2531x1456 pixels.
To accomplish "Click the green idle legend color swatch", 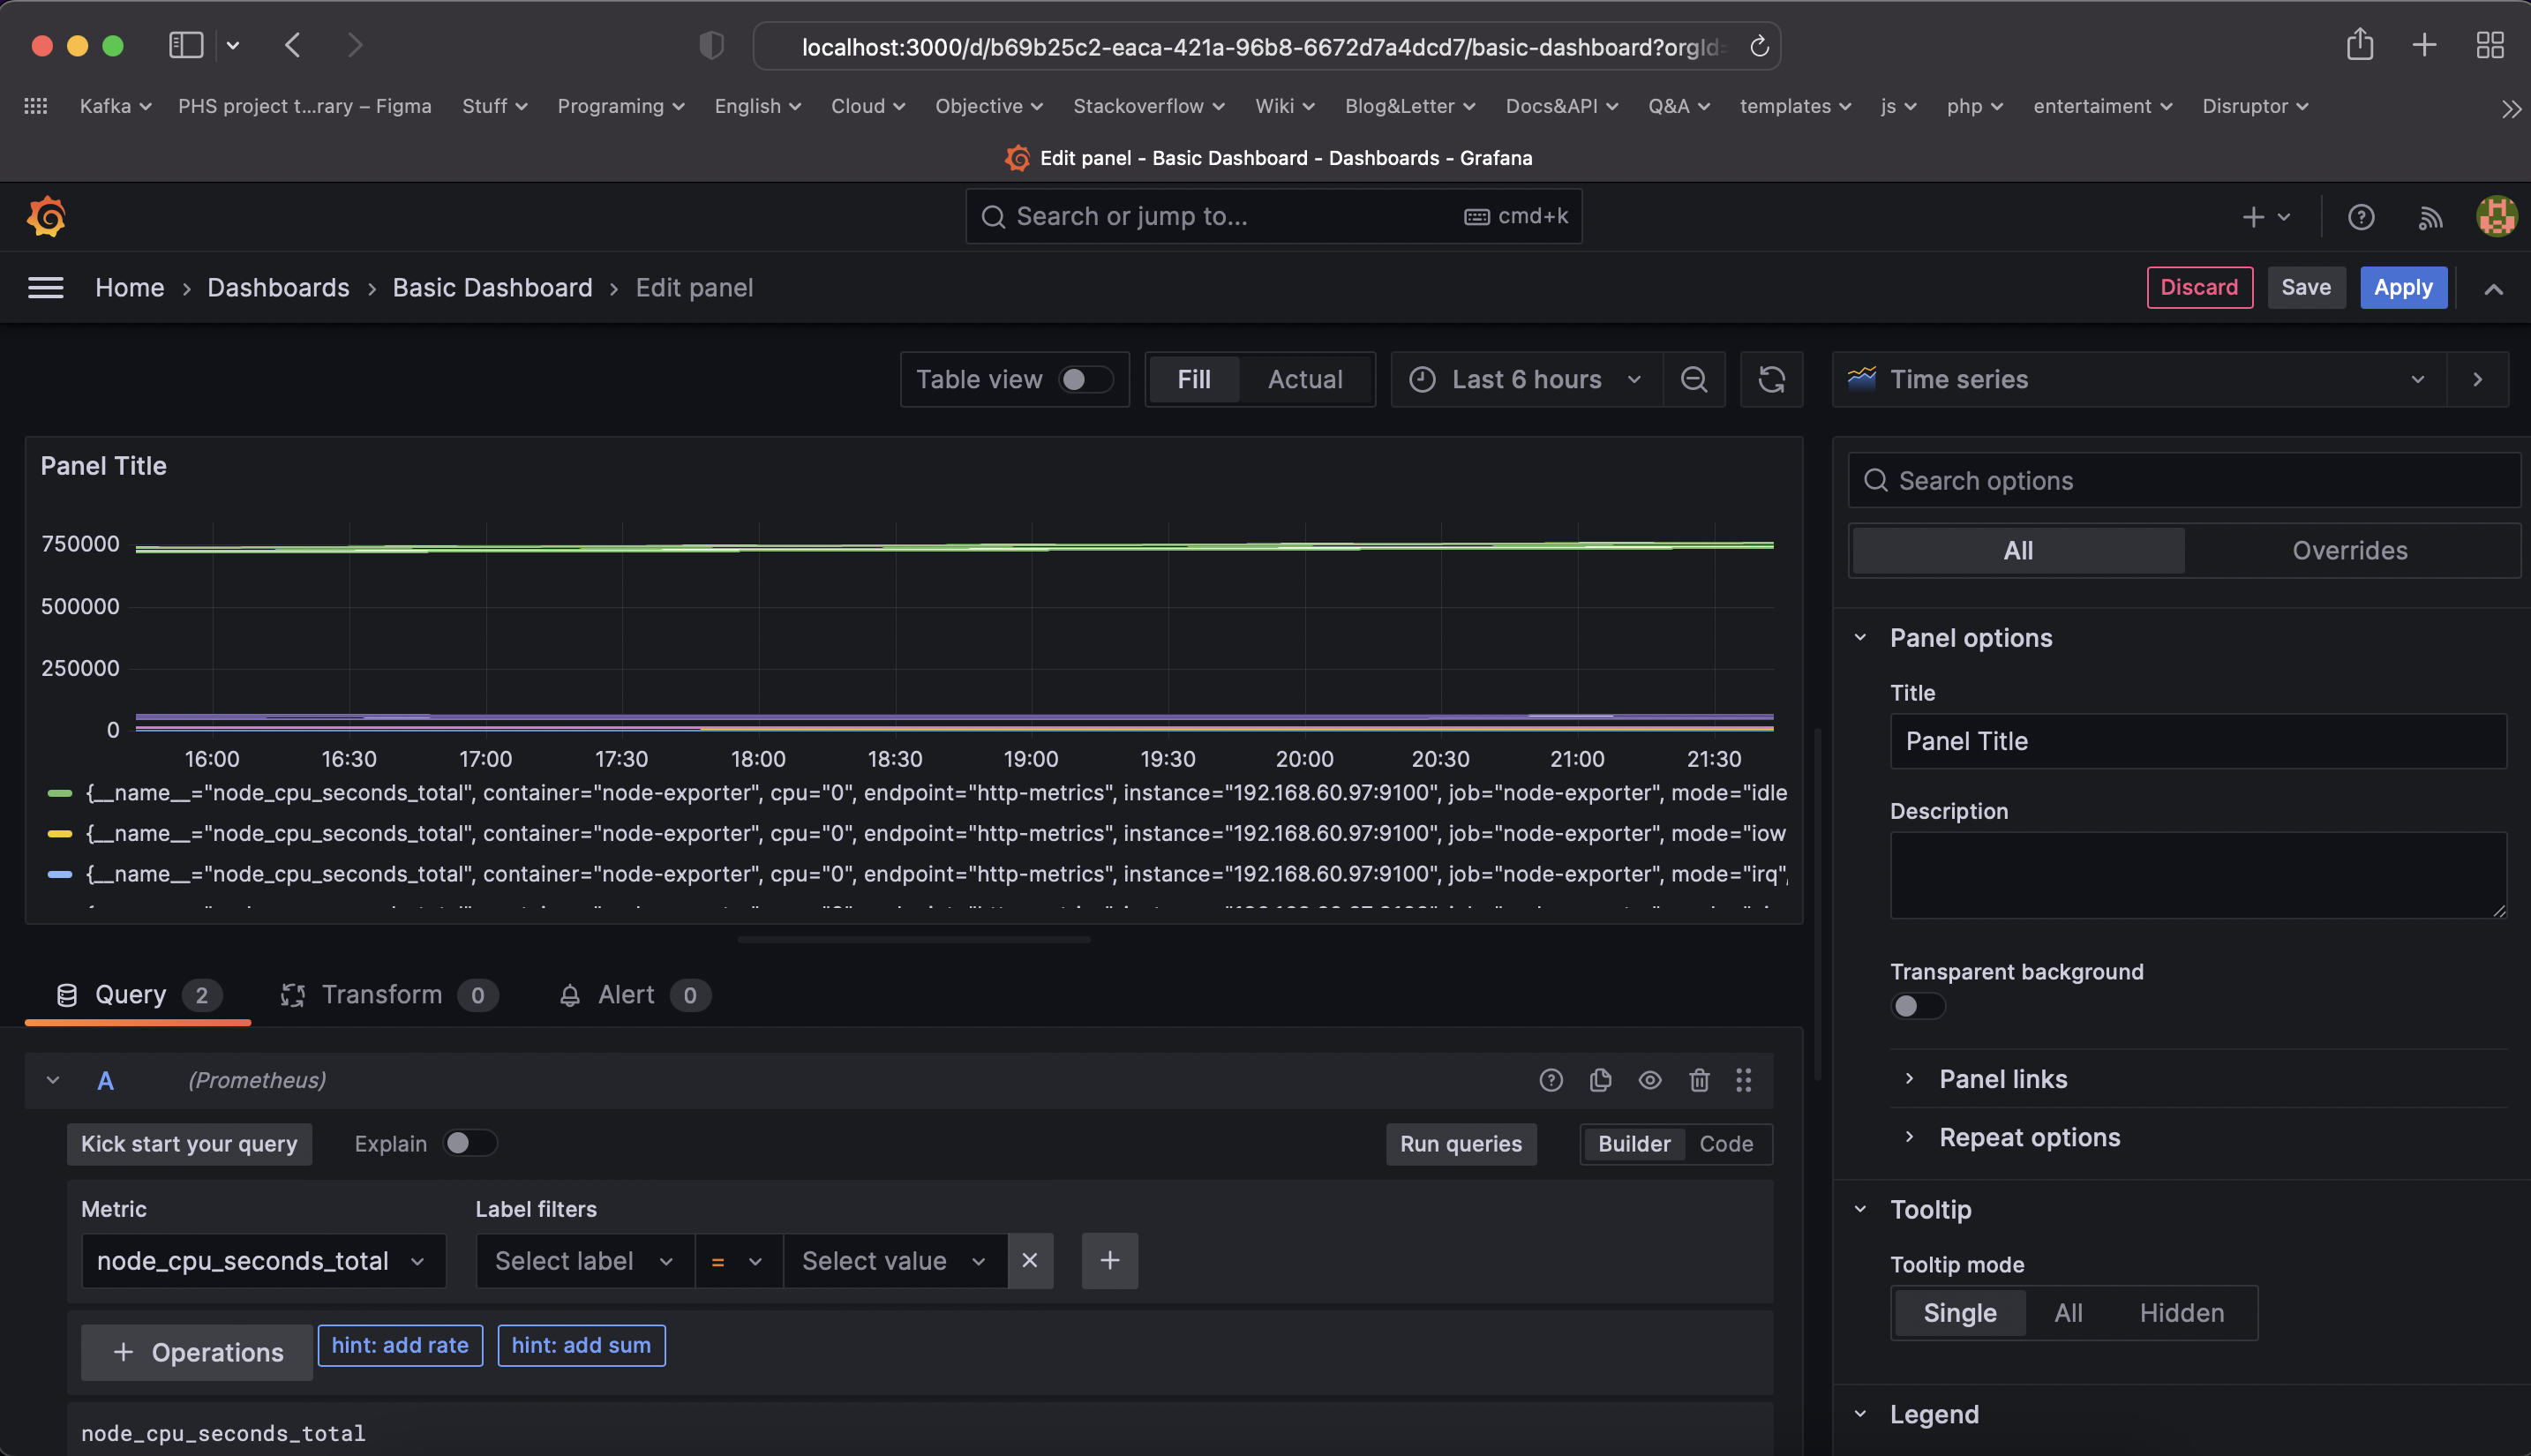I will click(x=60, y=793).
